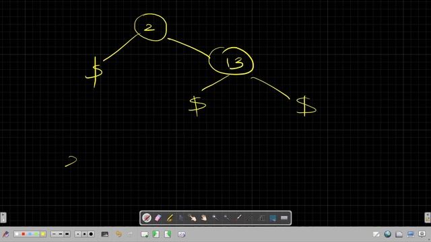This screenshot has width=431, height=242.
Task: Open the background chooser in the bottom toolbar
Action: (105, 234)
